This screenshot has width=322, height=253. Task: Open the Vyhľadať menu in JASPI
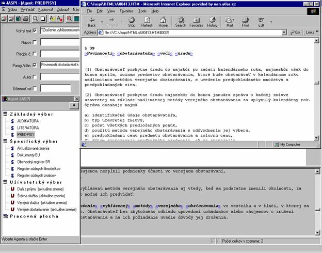pyautogui.click(x=27, y=9)
